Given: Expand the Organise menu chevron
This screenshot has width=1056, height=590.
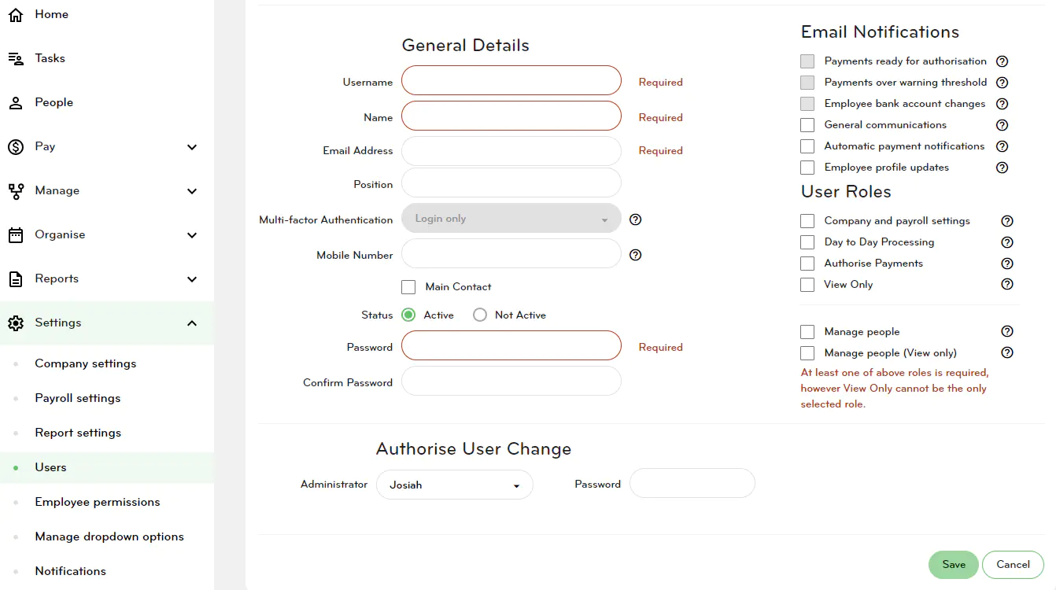Looking at the screenshot, I should (x=192, y=235).
